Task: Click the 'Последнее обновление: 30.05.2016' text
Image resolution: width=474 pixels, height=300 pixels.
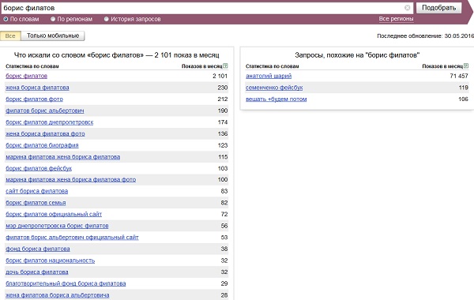Action: [x=425, y=36]
